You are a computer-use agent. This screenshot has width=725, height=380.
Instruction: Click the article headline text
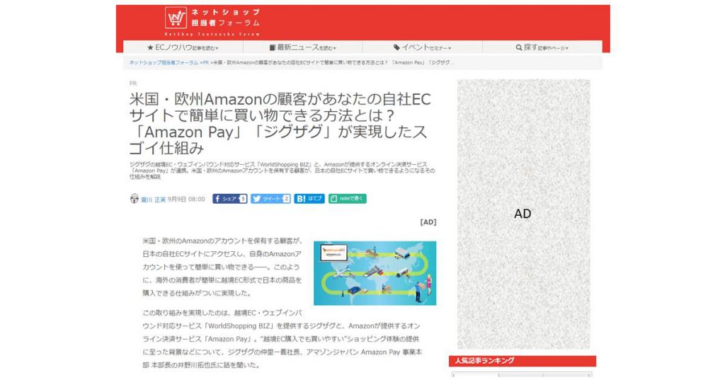(x=280, y=123)
